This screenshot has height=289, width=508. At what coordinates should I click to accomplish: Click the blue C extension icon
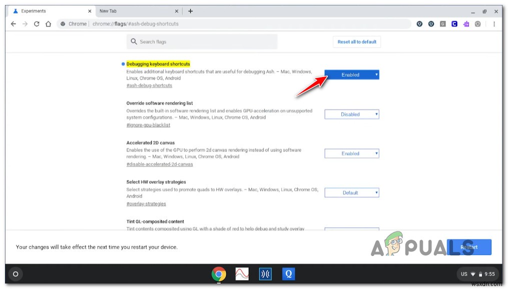click(454, 24)
